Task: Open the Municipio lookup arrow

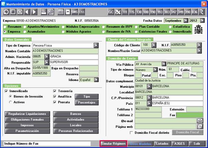Action: pyautogui.click(x=149, y=87)
